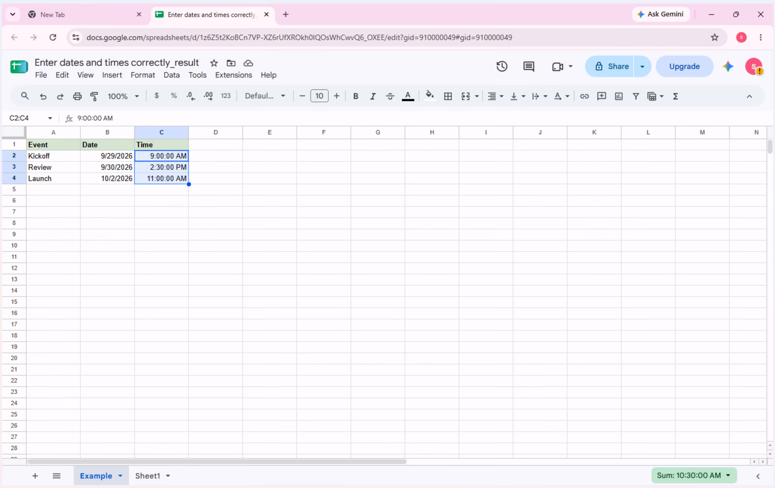Expand Share options dropdown arrow
The image size is (775, 488).
click(642, 66)
